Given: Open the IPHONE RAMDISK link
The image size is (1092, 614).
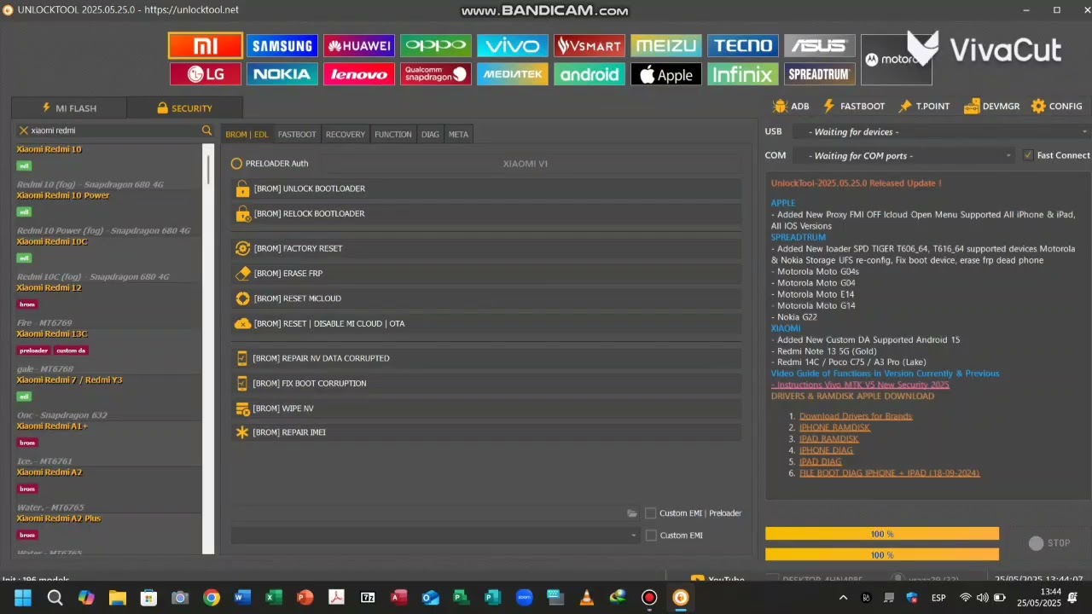Looking at the screenshot, I should [834, 427].
